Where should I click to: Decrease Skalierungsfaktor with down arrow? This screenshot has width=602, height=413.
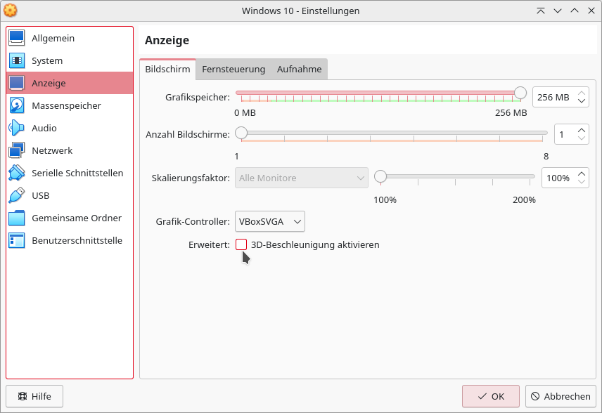pos(582,181)
